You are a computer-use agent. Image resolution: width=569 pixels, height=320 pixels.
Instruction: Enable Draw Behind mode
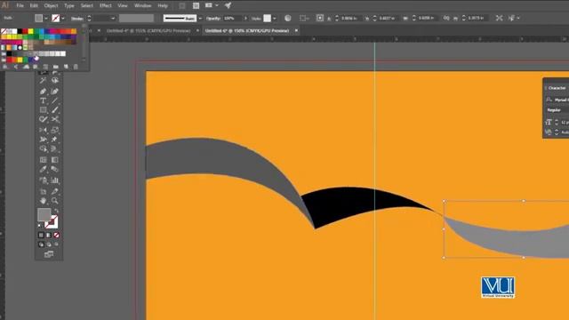click(49, 244)
